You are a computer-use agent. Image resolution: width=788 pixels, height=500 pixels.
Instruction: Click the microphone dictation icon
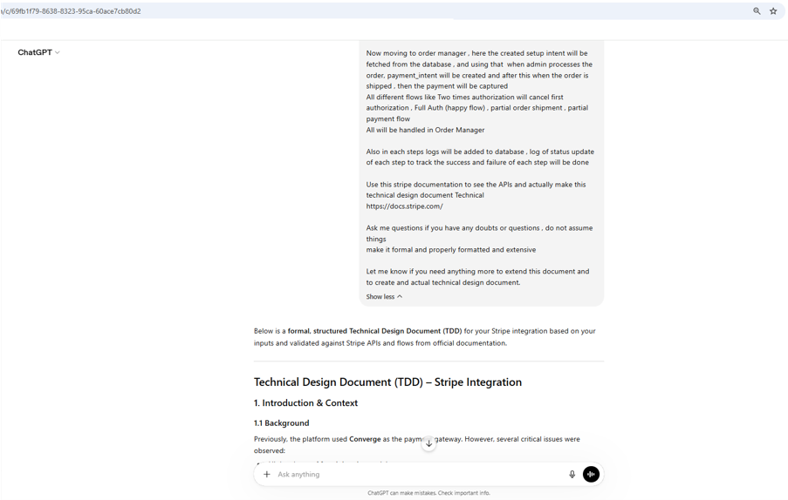click(x=572, y=474)
